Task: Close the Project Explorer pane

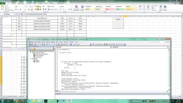Action: [53, 46]
